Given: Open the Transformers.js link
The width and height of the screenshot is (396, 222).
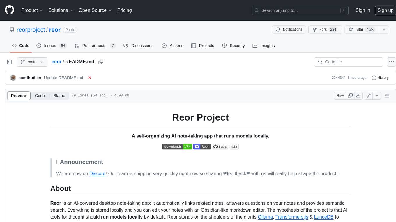Looking at the screenshot, I should pyautogui.click(x=292, y=217).
